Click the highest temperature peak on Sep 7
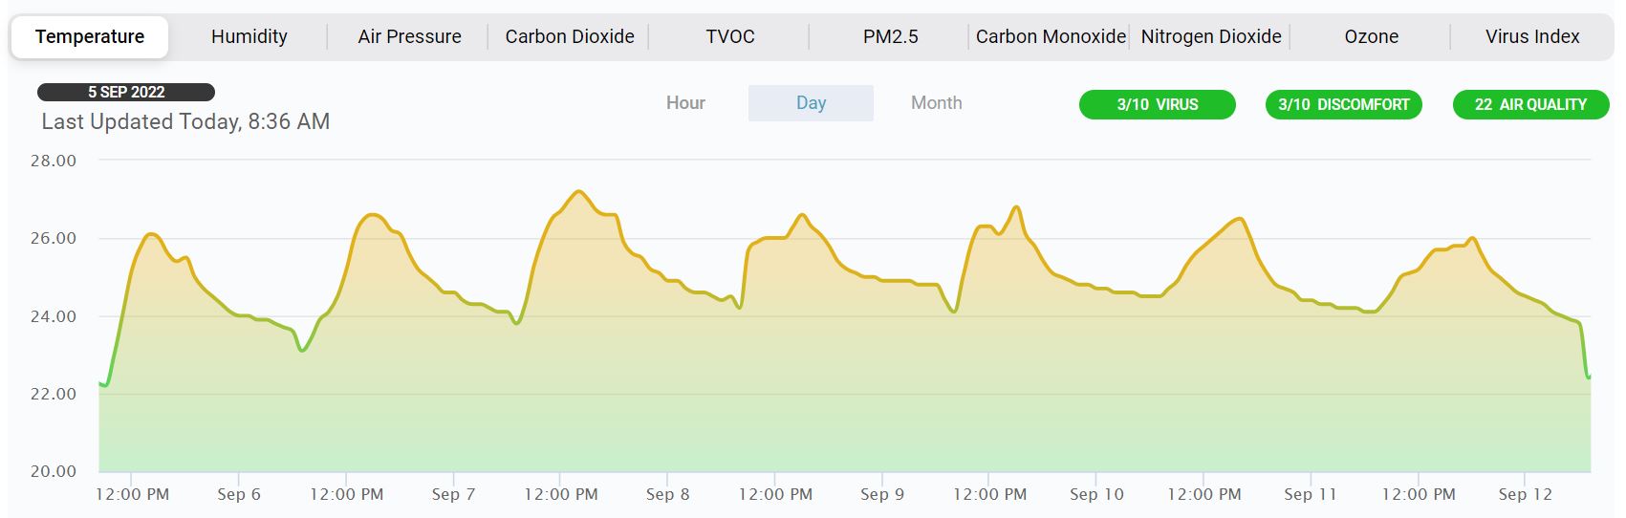Viewport: 1626px width, 518px height. 578,192
